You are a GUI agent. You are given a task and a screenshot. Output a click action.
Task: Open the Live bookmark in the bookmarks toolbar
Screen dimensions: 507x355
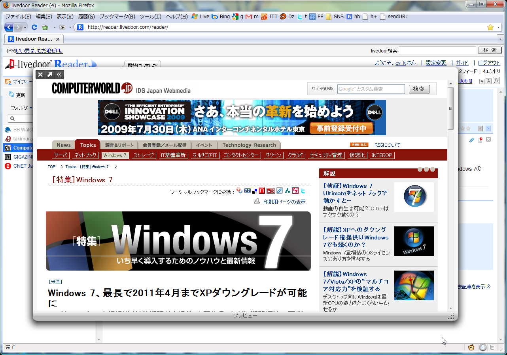200,17
